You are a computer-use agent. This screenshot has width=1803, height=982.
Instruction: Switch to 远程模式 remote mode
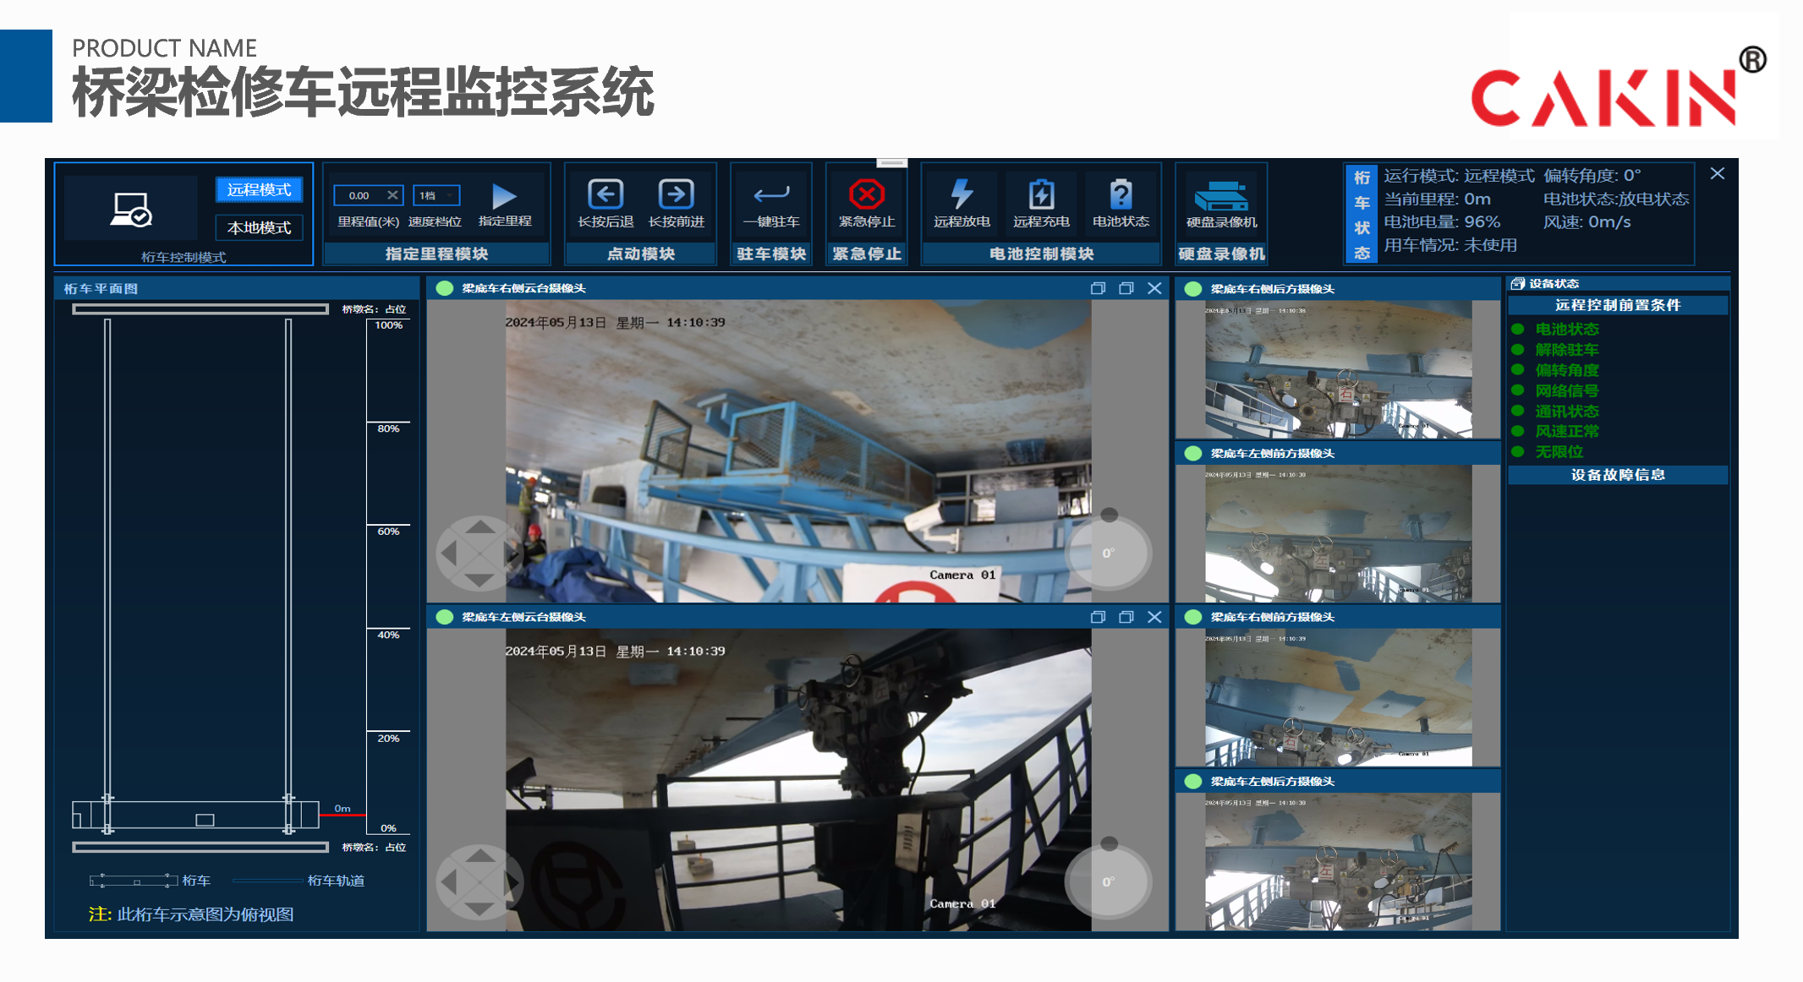(x=259, y=189)
